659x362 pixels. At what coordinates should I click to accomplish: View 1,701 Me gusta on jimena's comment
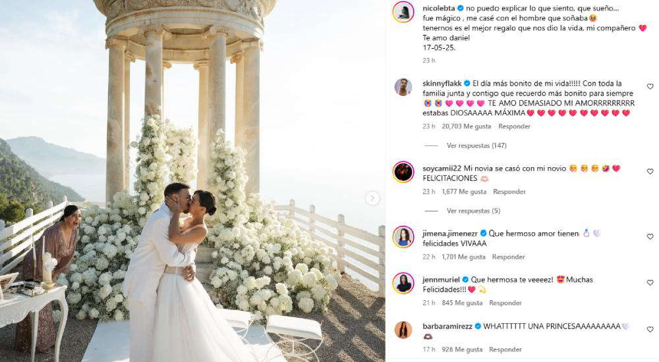pos(463,257)
